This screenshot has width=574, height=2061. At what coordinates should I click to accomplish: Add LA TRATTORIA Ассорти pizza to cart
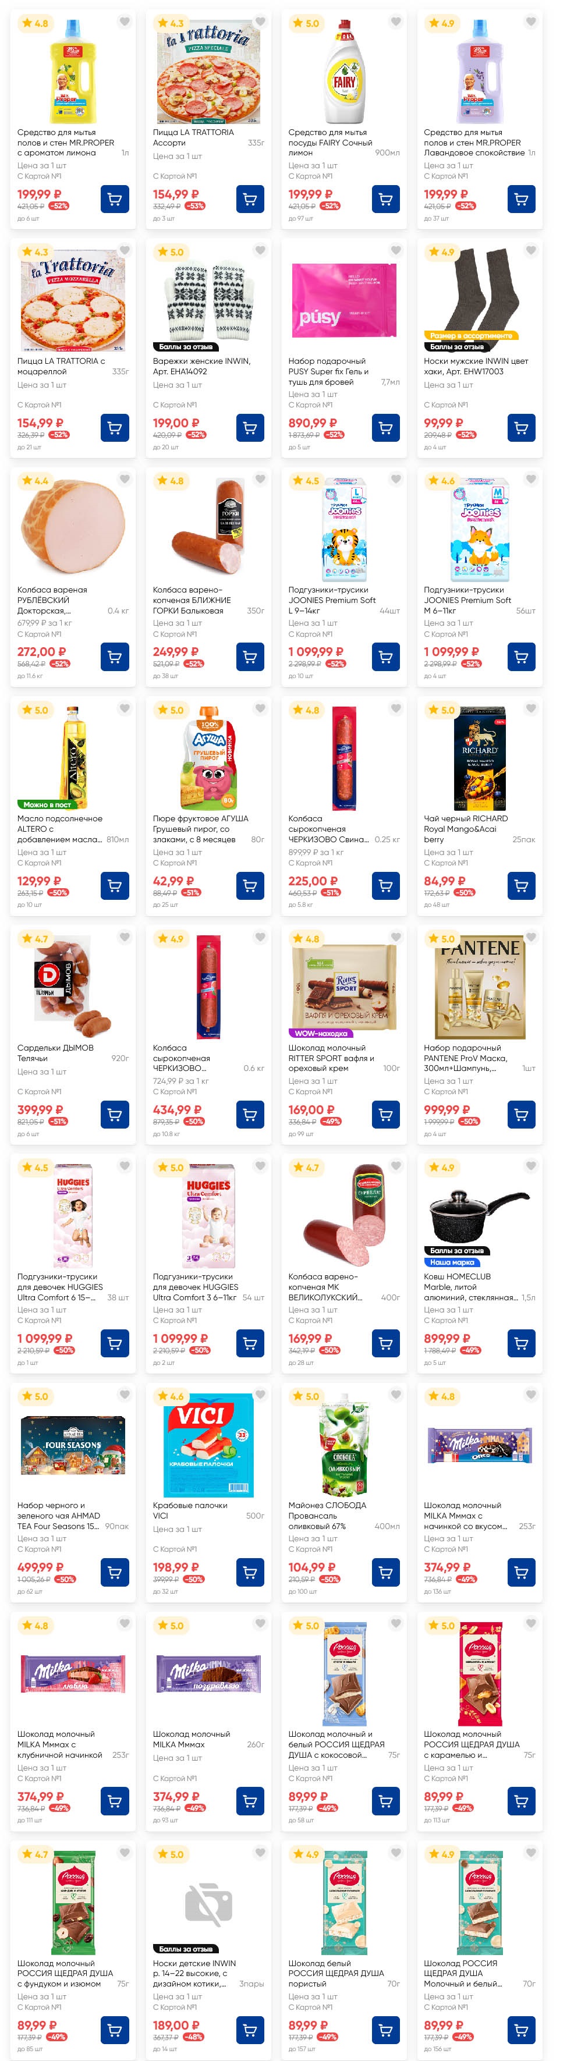coord(250,199)
